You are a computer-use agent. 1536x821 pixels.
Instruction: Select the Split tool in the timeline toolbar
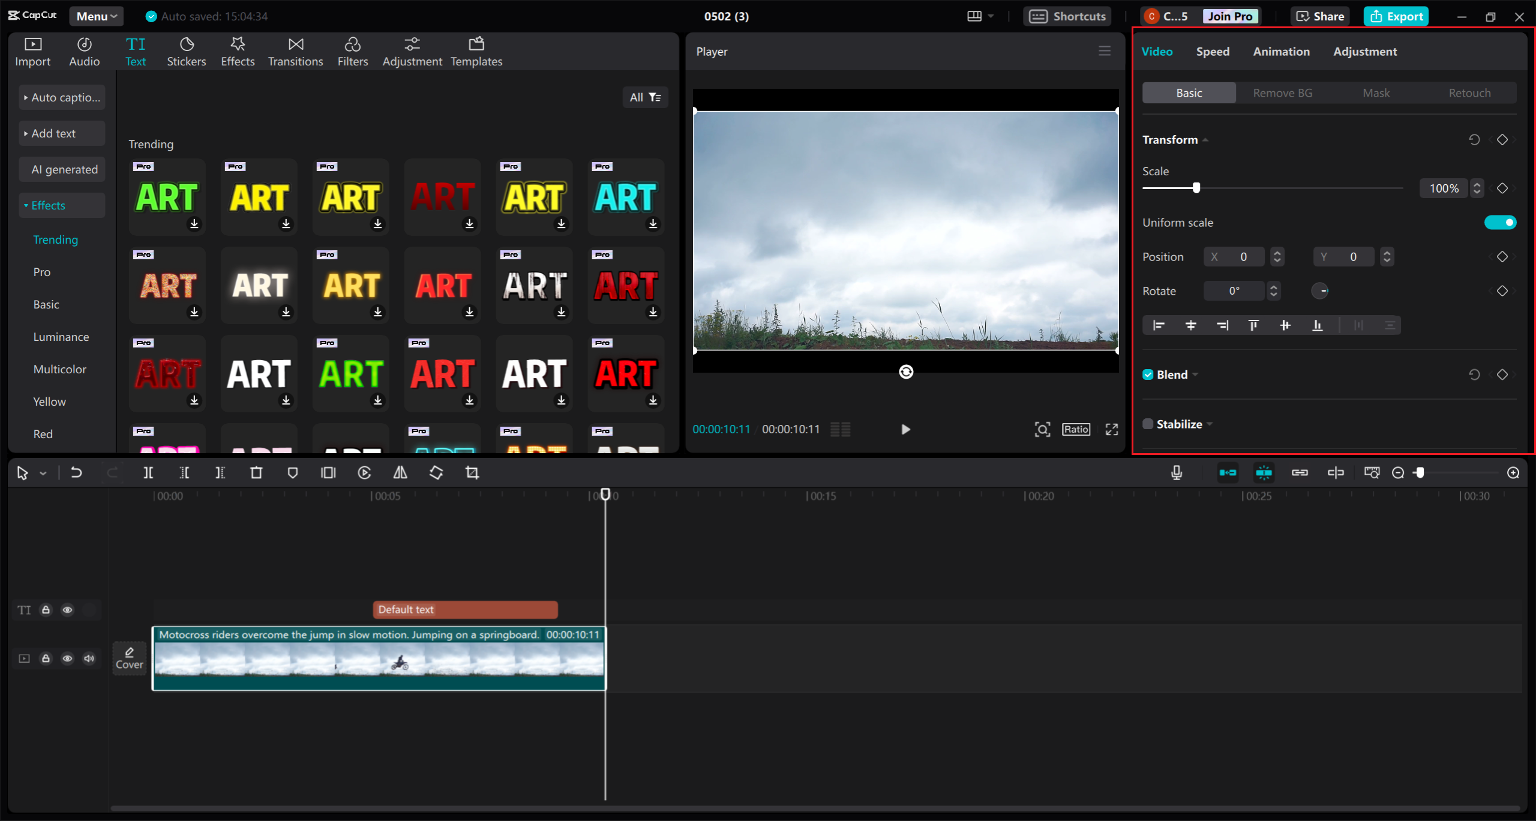click(149, 472)
